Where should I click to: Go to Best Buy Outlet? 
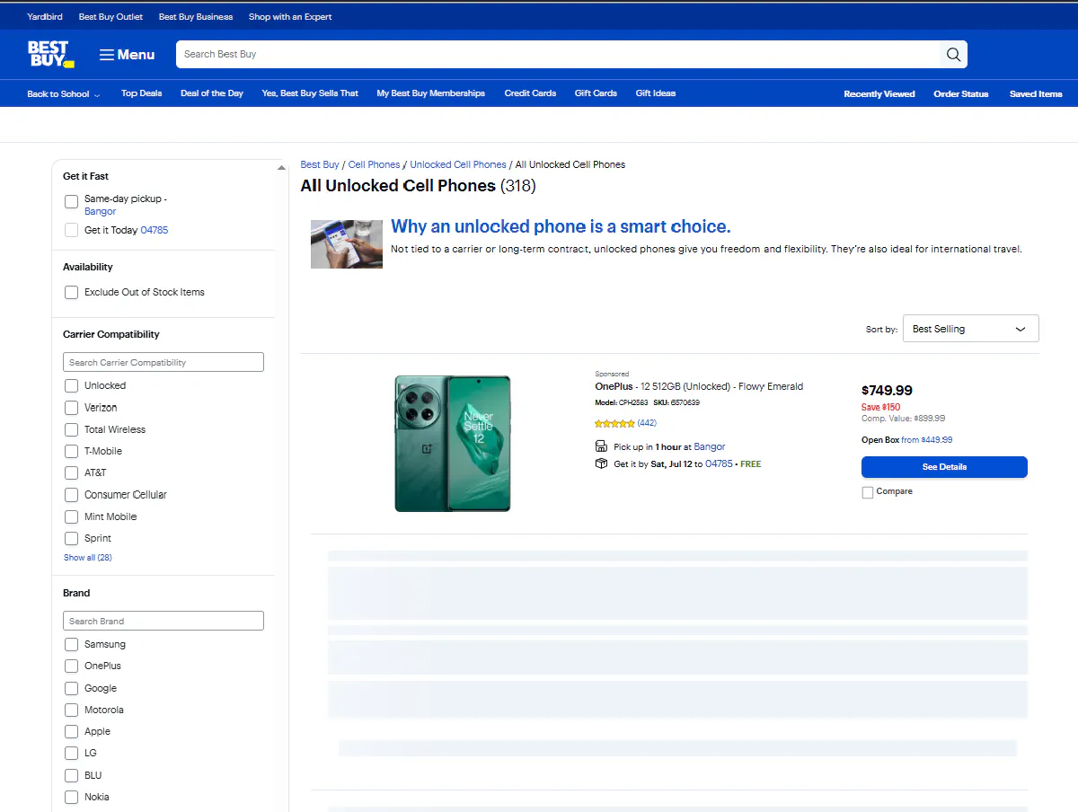tap(110, 15)
